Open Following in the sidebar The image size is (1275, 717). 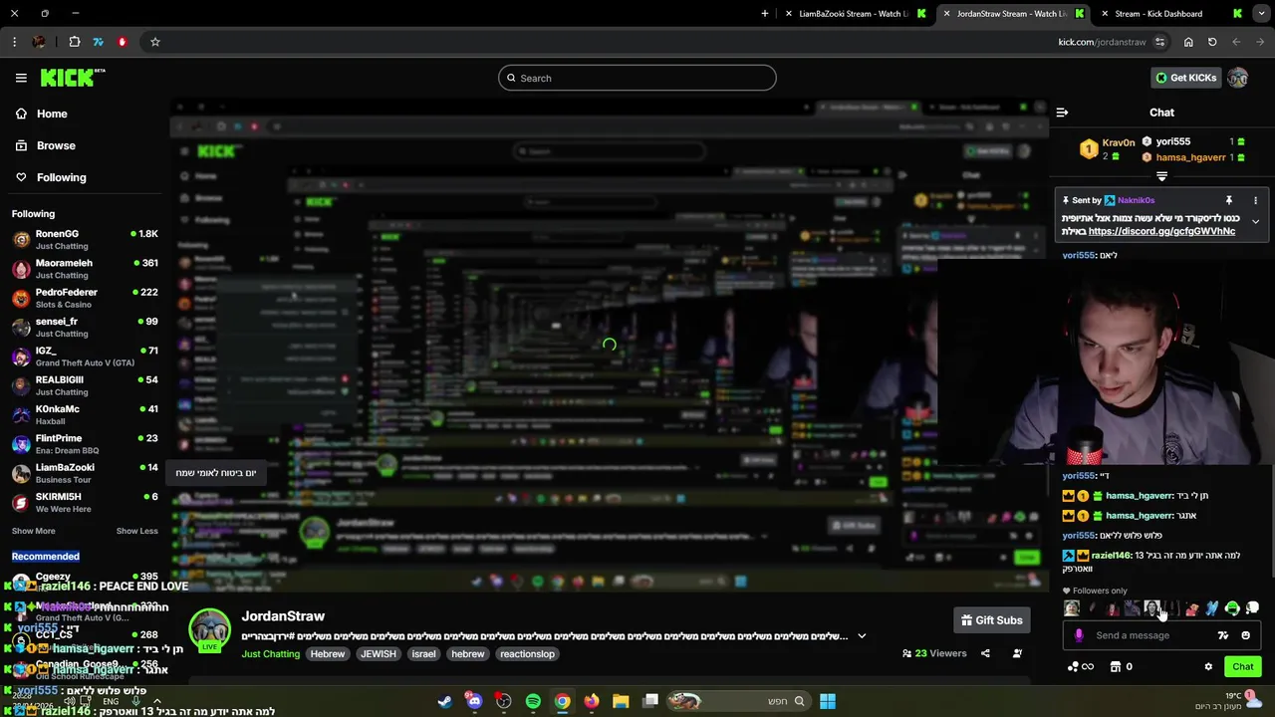[x=50, y=177]
